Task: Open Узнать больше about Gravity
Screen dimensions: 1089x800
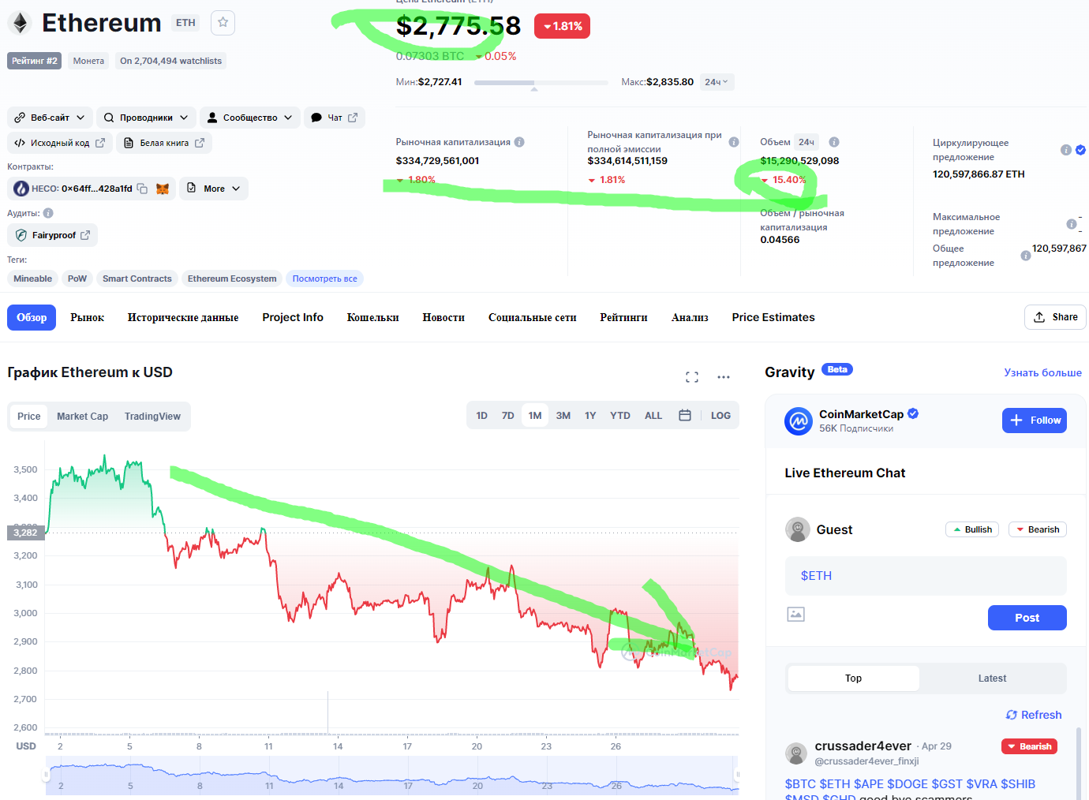Action: (1042, 372)
